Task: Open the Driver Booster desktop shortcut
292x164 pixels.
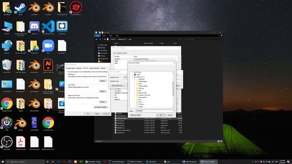Action: pyautogui.click(x=76, y=8)
